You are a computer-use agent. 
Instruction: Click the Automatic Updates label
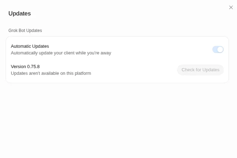click(30, 46)
